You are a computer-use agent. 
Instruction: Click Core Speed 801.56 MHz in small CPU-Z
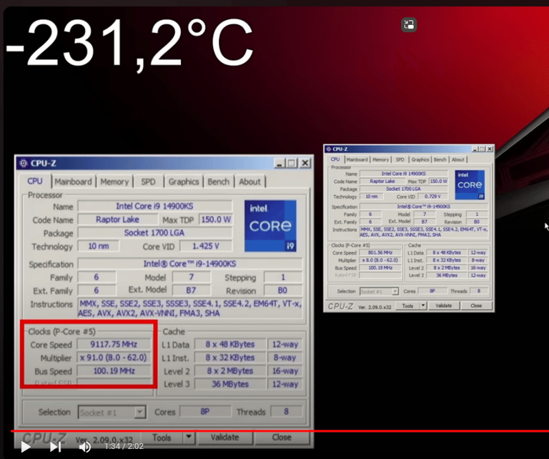[380, 252]
